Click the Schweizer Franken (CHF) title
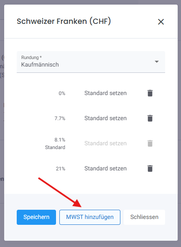The image size is (181, 247). click(x=64, y=21)
